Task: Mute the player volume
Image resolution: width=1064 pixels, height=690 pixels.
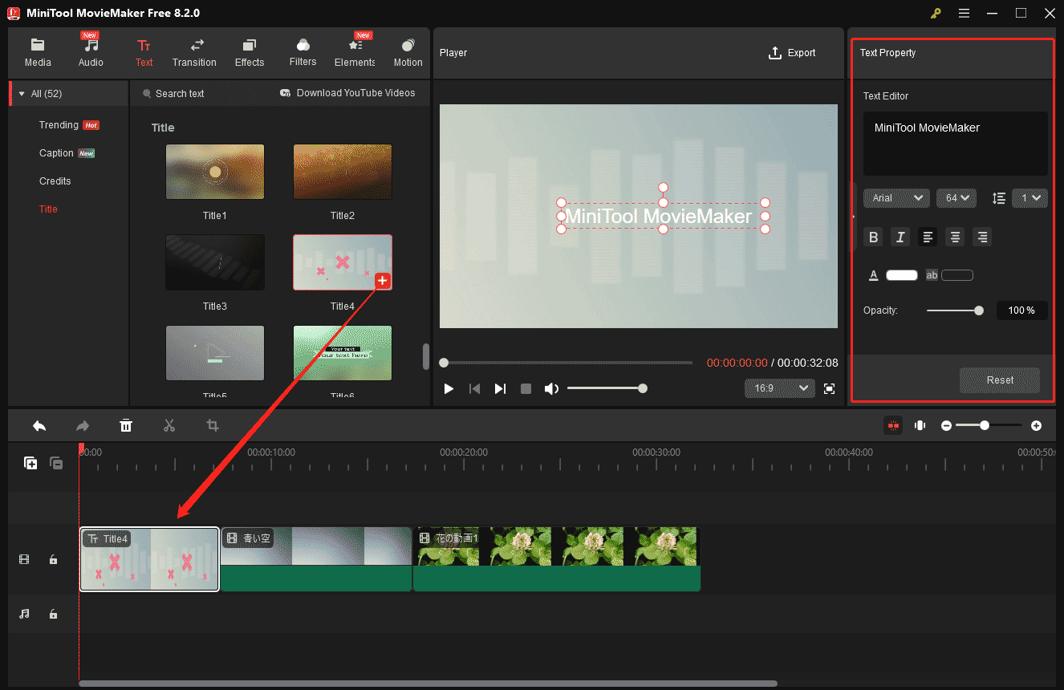Action: 551,388
